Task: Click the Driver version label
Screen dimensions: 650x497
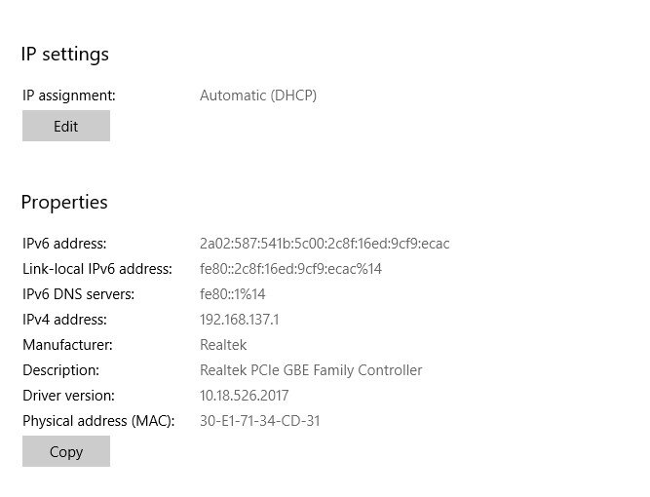Action: click(x=69, y=396)
